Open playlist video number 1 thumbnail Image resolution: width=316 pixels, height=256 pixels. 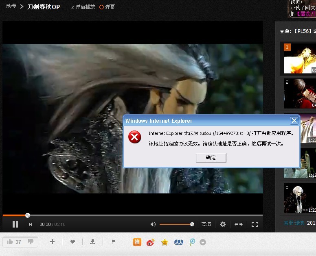pyautogui.click(x=300, y=59)
